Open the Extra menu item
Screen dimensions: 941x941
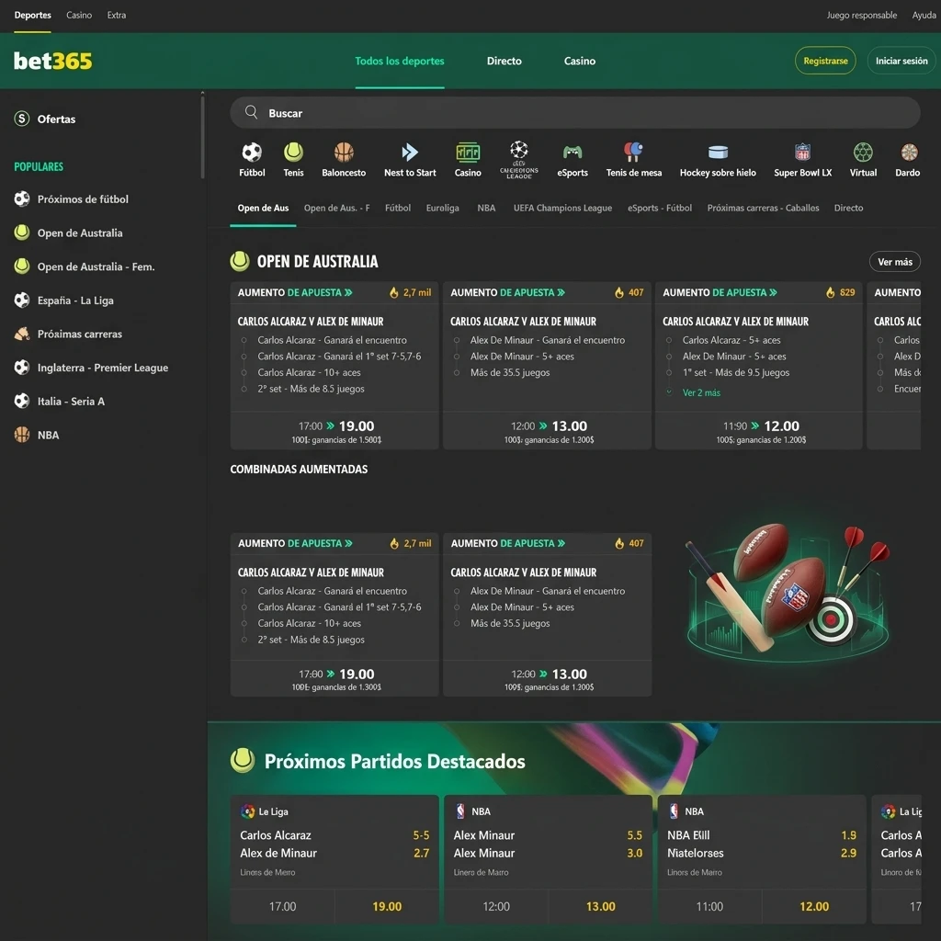click(x=116, y=15)
